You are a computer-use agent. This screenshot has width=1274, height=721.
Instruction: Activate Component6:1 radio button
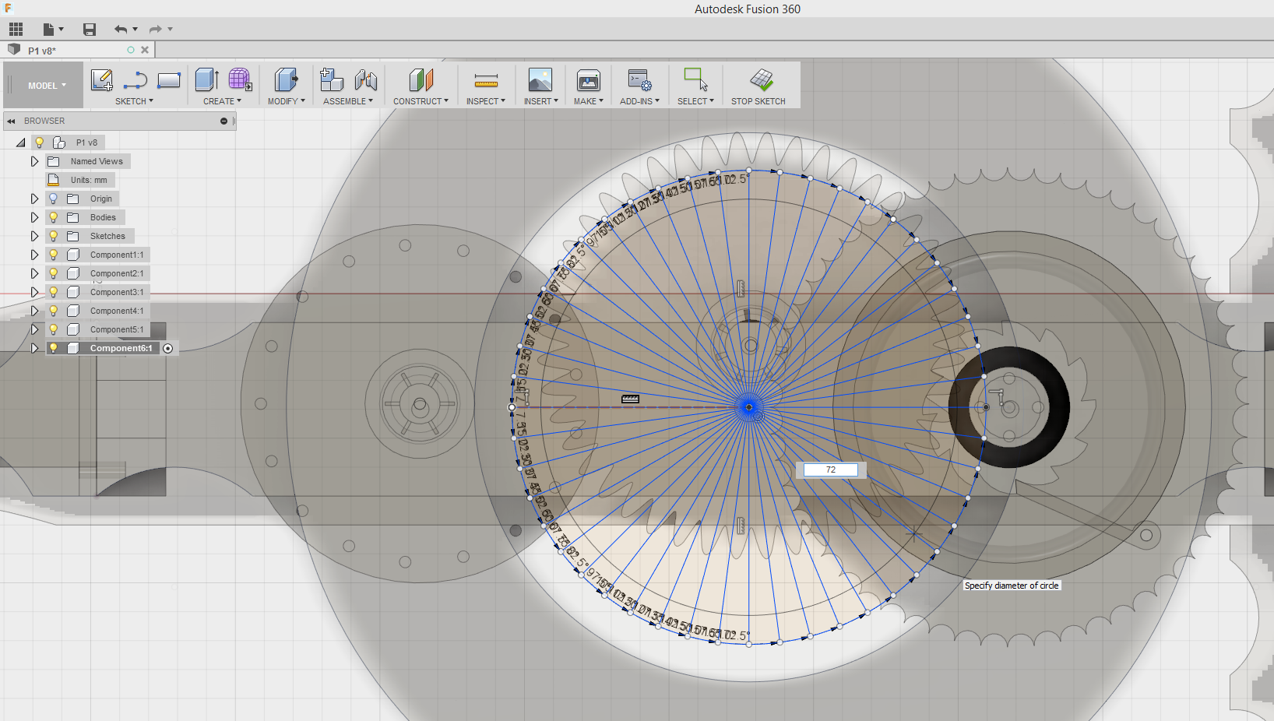coord(167,348)
